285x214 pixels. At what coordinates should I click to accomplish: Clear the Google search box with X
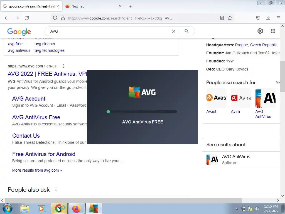tap(174, 31)
